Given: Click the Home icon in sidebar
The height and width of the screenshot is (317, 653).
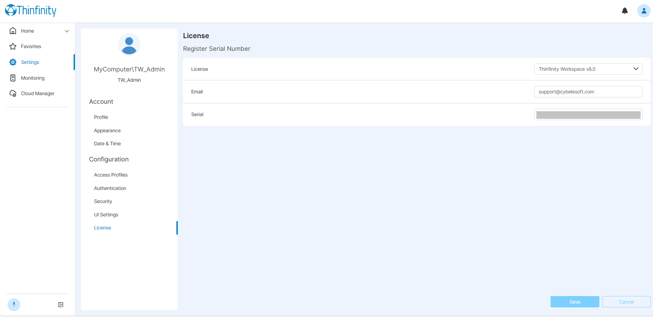Looking at the screenshot, I should click(13, 31).
